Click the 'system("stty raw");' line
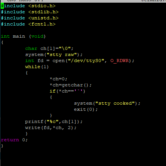 pos(54,55)
